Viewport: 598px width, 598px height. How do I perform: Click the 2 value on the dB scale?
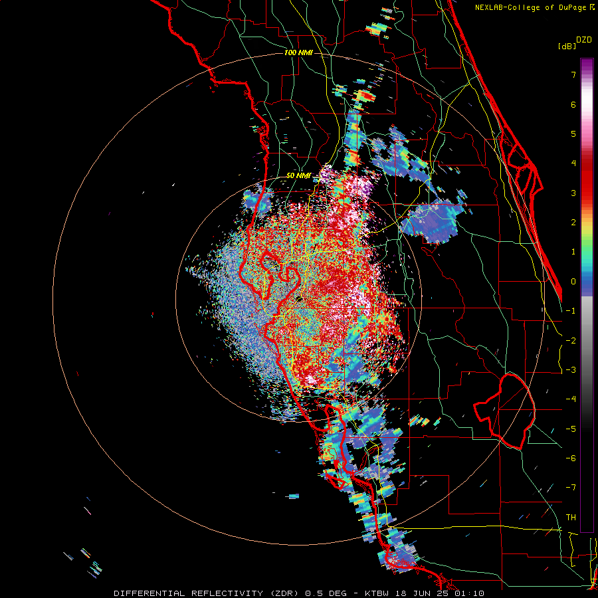pos(573,223)
